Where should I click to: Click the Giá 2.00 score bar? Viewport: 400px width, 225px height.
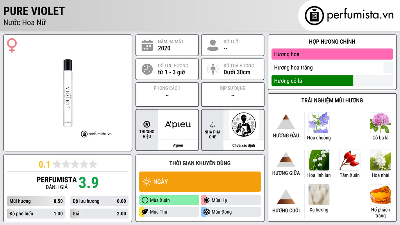(x=99, y=214)
